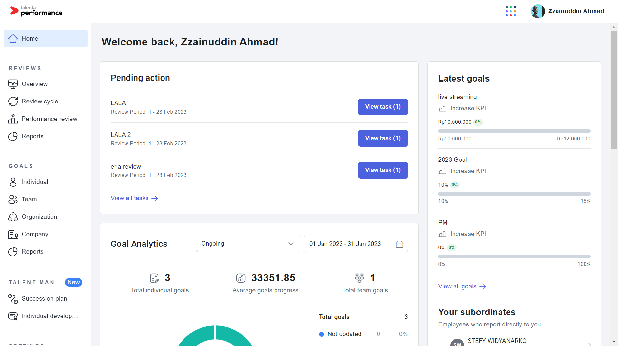Image resolution: width=618 pixels, height=348 pixels.
Task: Select the Overview icon under Reviews
Action: tap(13, 84)
